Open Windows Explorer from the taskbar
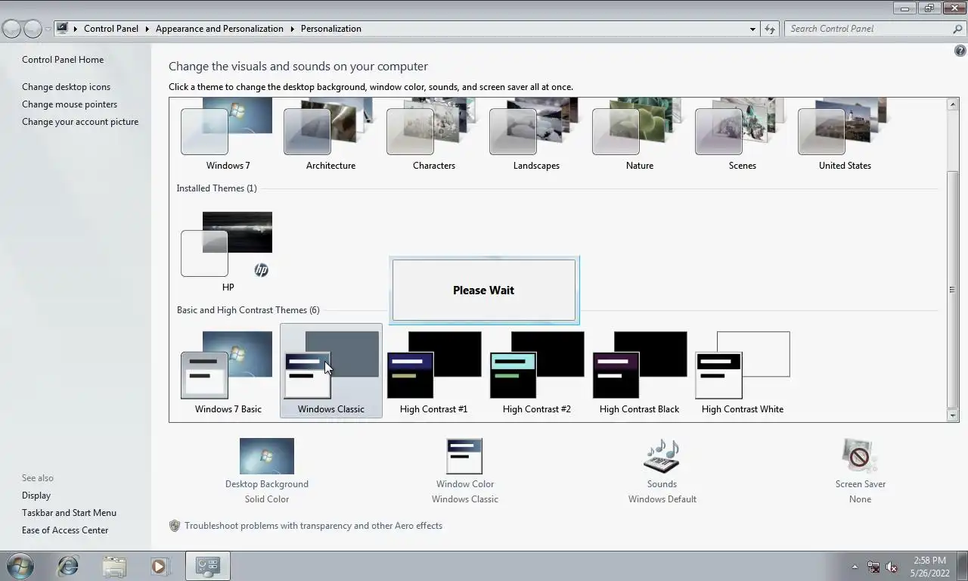Image resolution: width=968 pixels, height=581 pixels. 114,566
